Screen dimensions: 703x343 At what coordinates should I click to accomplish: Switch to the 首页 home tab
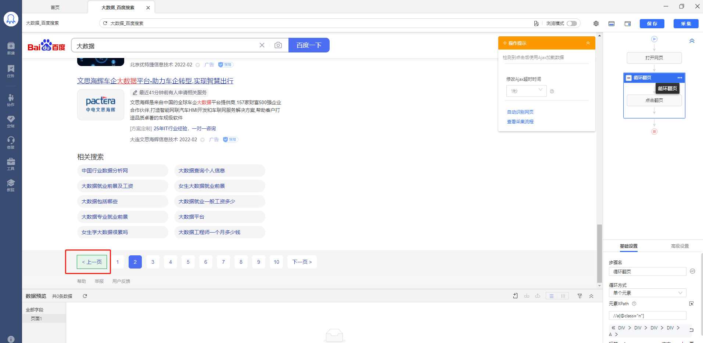tap(55, 7)
